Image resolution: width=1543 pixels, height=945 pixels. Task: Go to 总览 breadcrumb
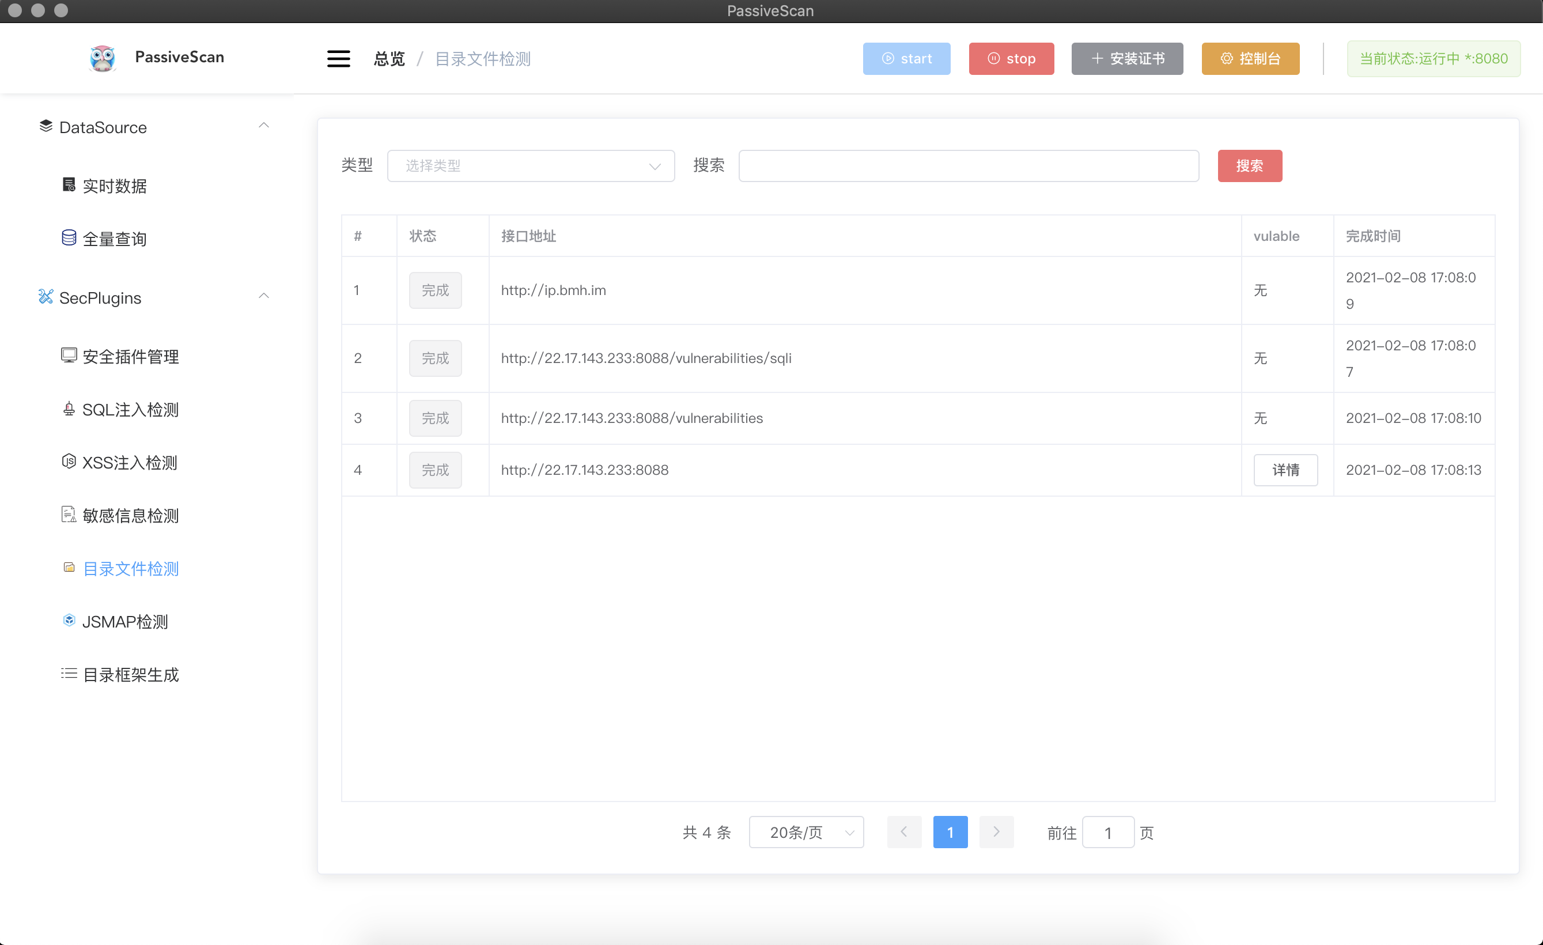pyautogui.click(x=389, y=59)
